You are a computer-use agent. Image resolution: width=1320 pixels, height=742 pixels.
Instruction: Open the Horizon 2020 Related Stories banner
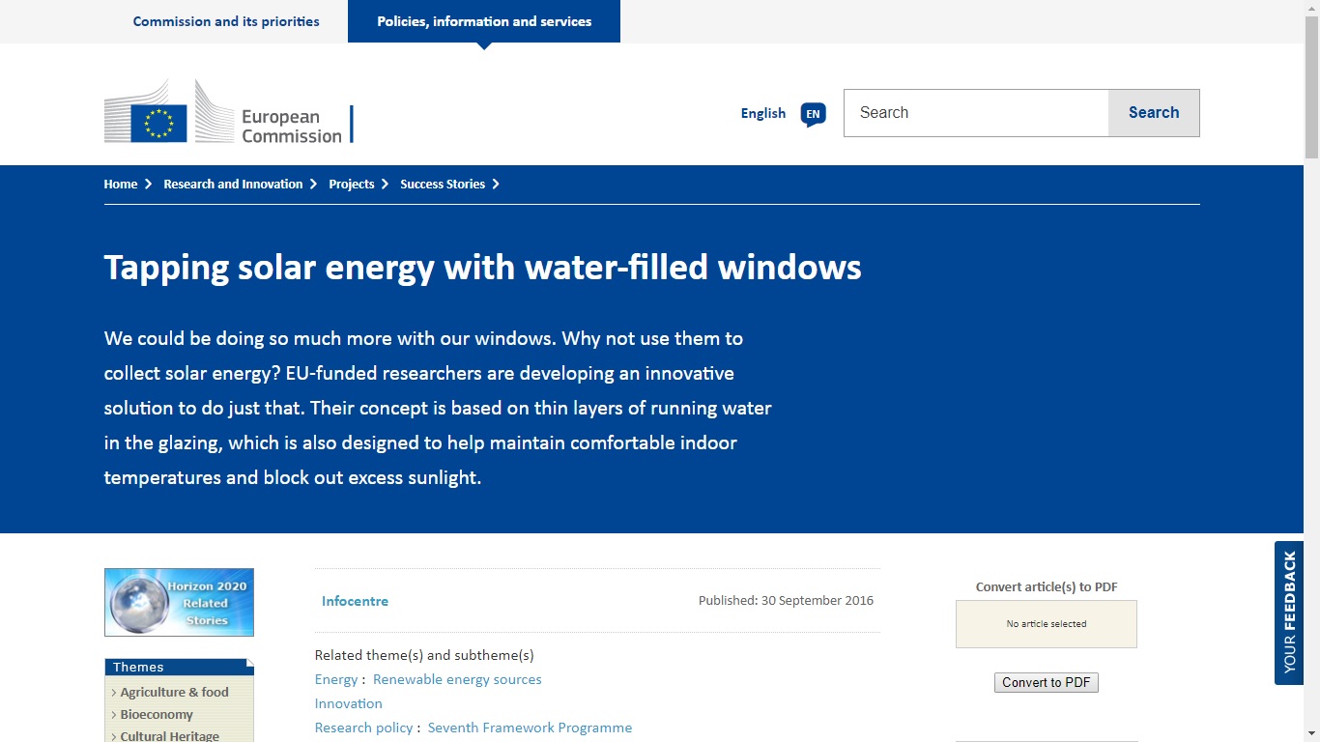(179, 602)
